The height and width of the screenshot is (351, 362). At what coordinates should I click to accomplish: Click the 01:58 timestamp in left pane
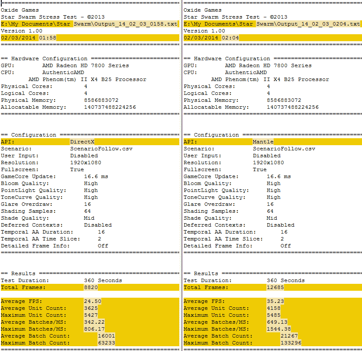coord(47,38)
